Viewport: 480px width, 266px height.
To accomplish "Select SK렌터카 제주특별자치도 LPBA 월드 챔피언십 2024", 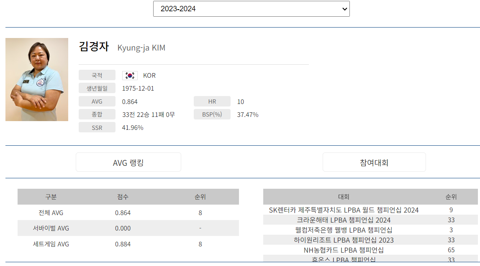I will (x=344, y=210).
